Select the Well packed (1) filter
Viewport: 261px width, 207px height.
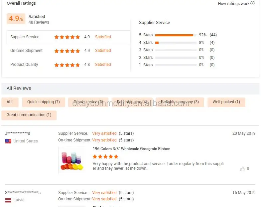coord(226,102)
